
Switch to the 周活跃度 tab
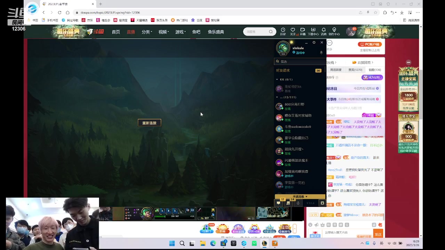pos(336,70)
